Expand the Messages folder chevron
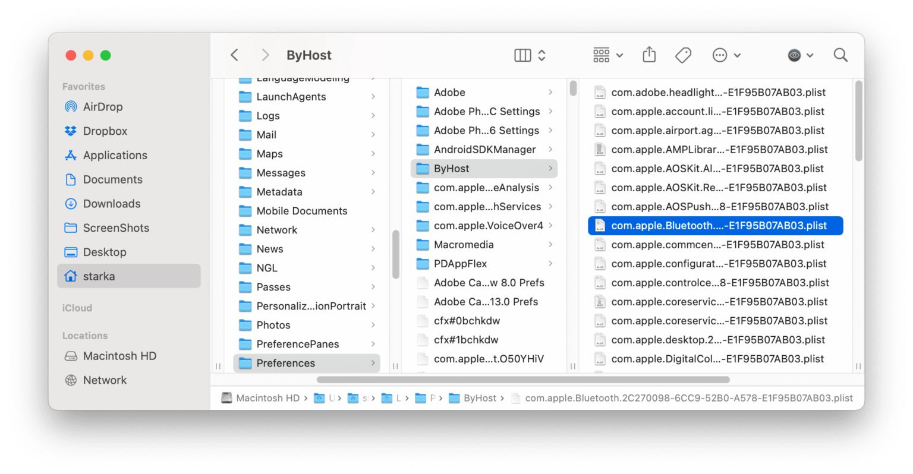 coord(373,173)
